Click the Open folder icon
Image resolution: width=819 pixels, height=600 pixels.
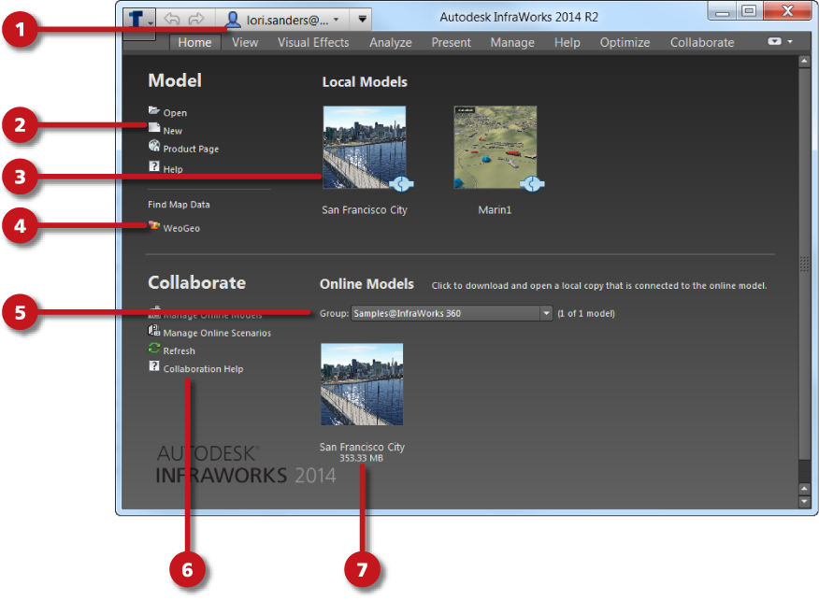point(154,110)
